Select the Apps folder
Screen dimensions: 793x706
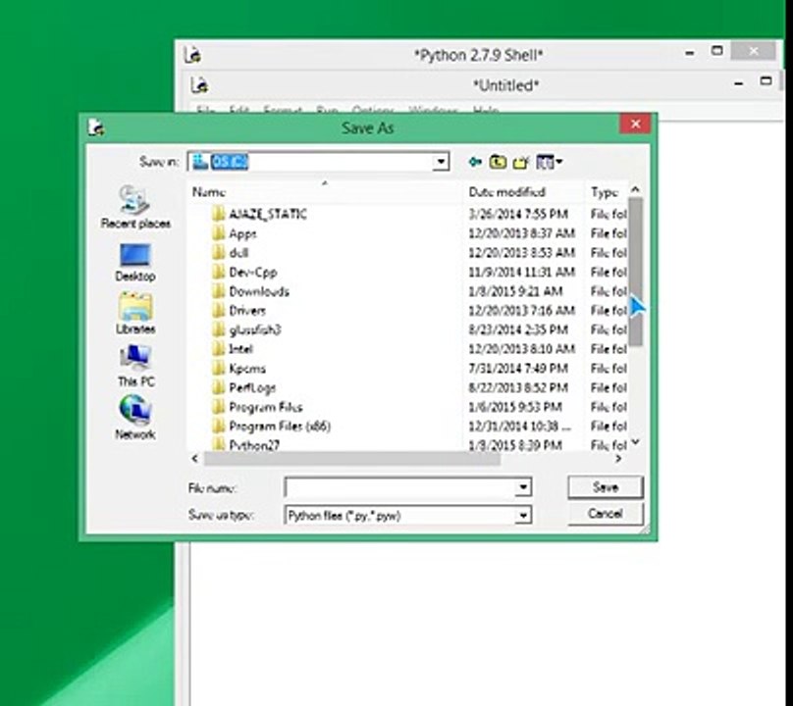pos(242,233)
